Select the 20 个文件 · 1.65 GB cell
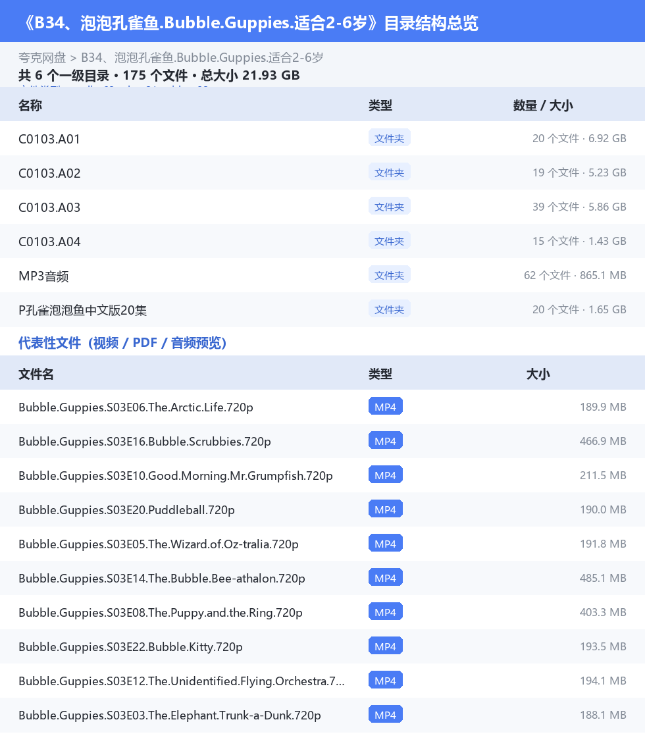This screenshot has height=753, width=645. (579, 309)
